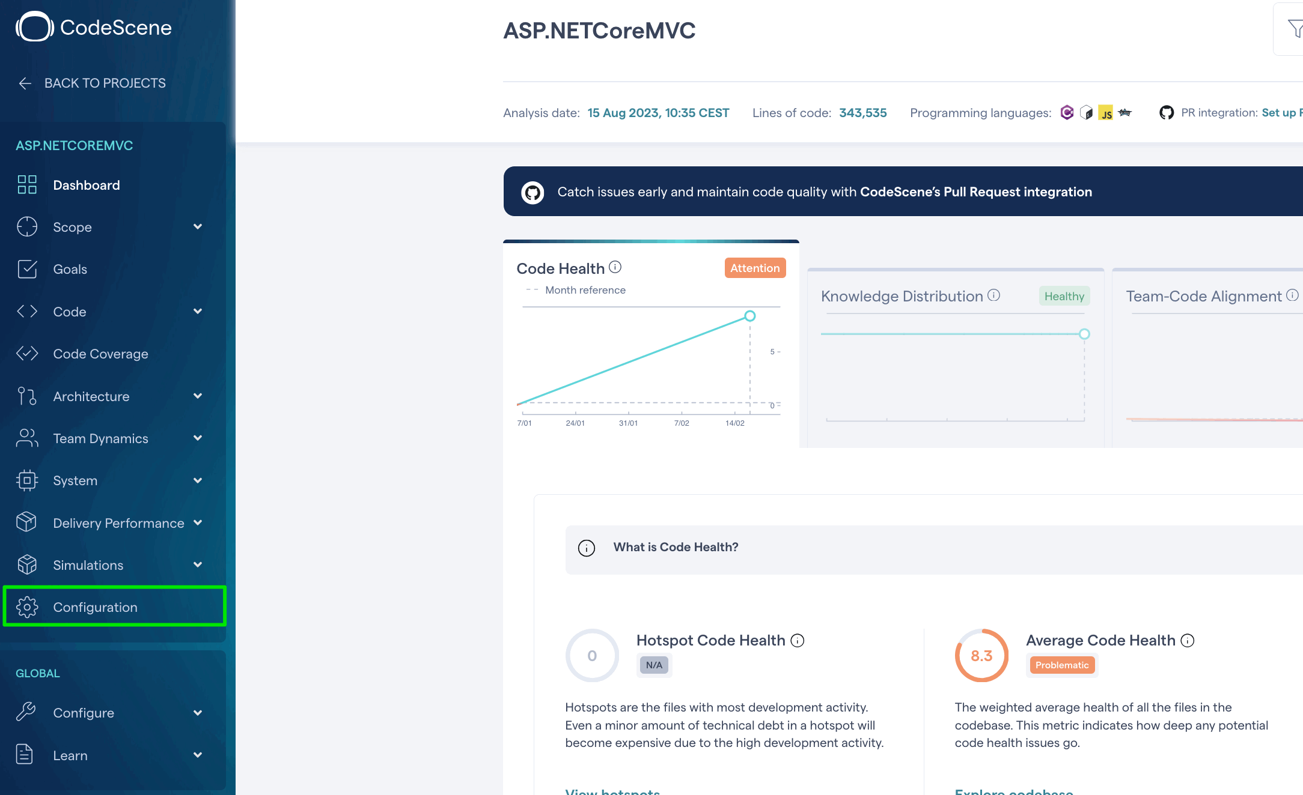Click the Attention status badge
This screenshot has height=795, width=1303.
pyautogui.click(x=755, y=268)
